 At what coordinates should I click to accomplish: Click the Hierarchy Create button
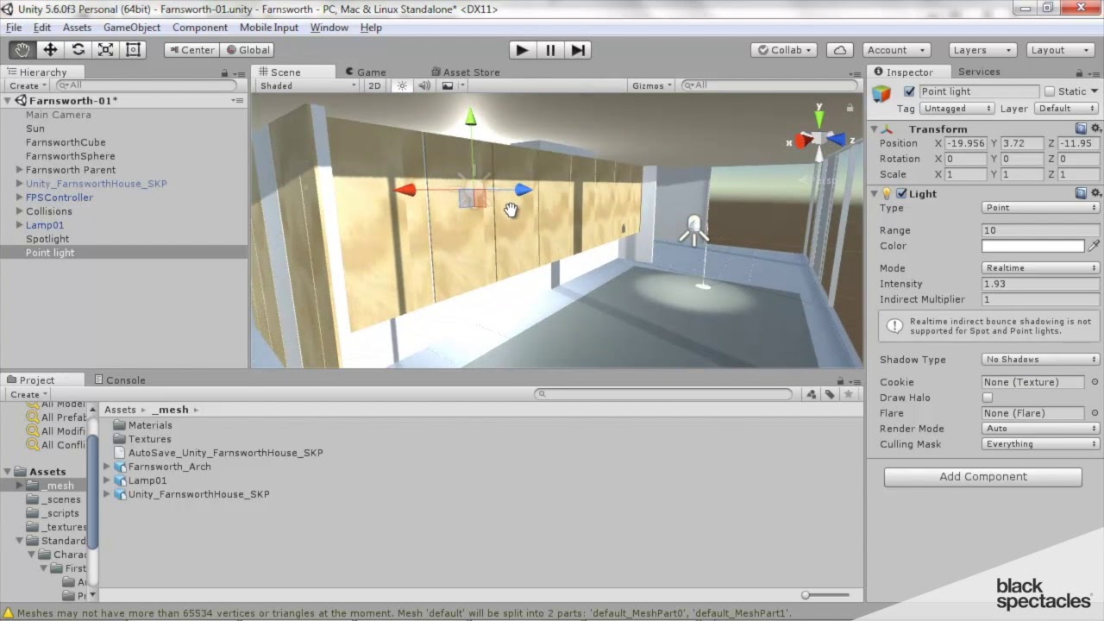click(x=28, y=86)
